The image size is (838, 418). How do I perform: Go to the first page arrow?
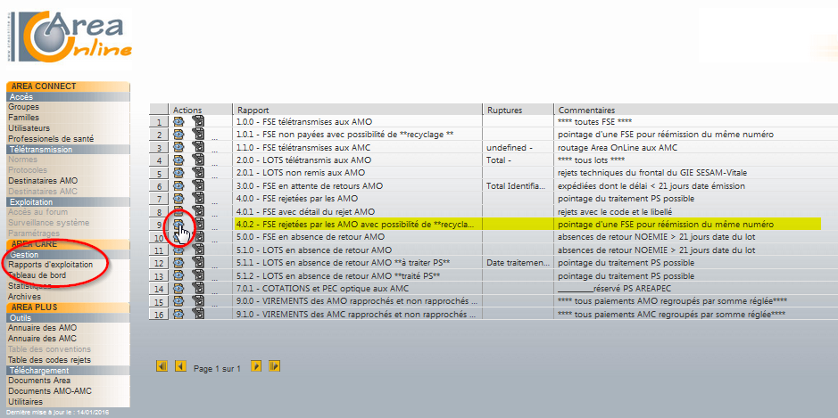(162, 366)
